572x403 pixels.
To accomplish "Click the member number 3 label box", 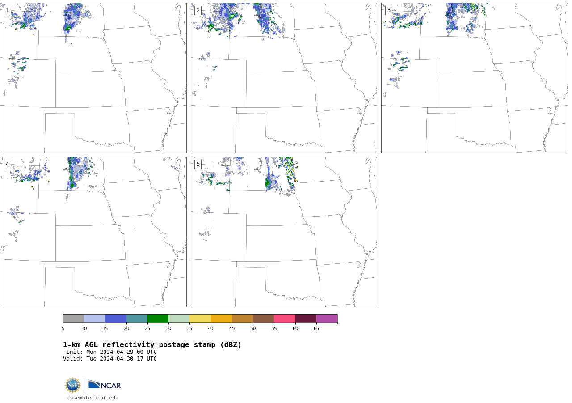I will point(388,10).
